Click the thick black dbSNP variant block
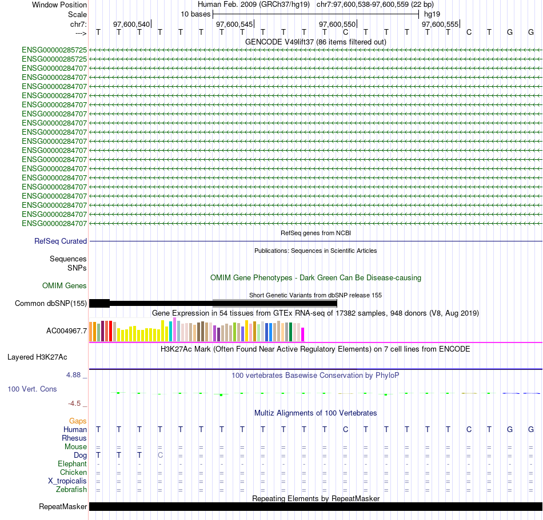This screenshot has width=543, height=520. (99, 303)
